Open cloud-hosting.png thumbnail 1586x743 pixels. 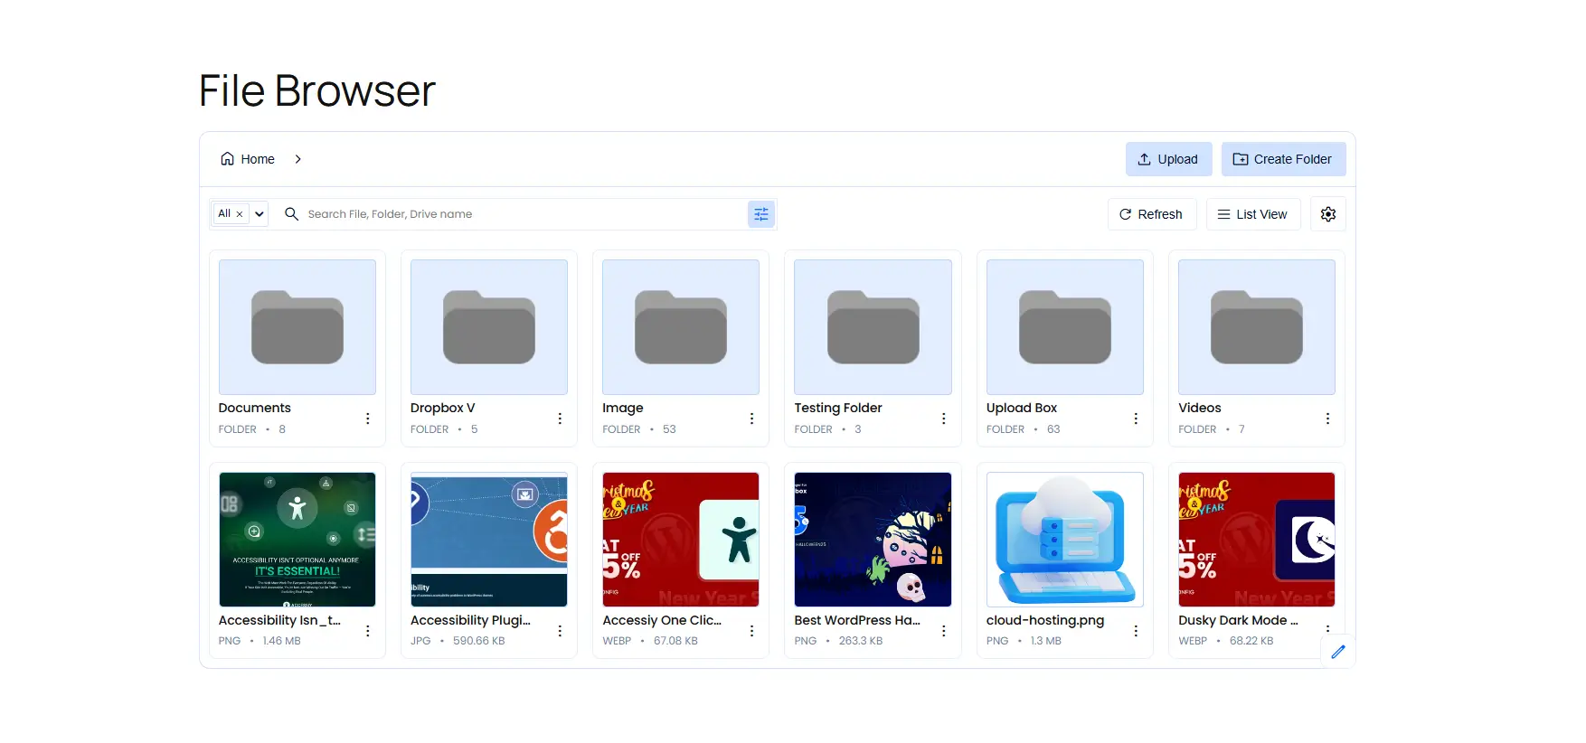pyautogui.click(x=1065, y=540)
